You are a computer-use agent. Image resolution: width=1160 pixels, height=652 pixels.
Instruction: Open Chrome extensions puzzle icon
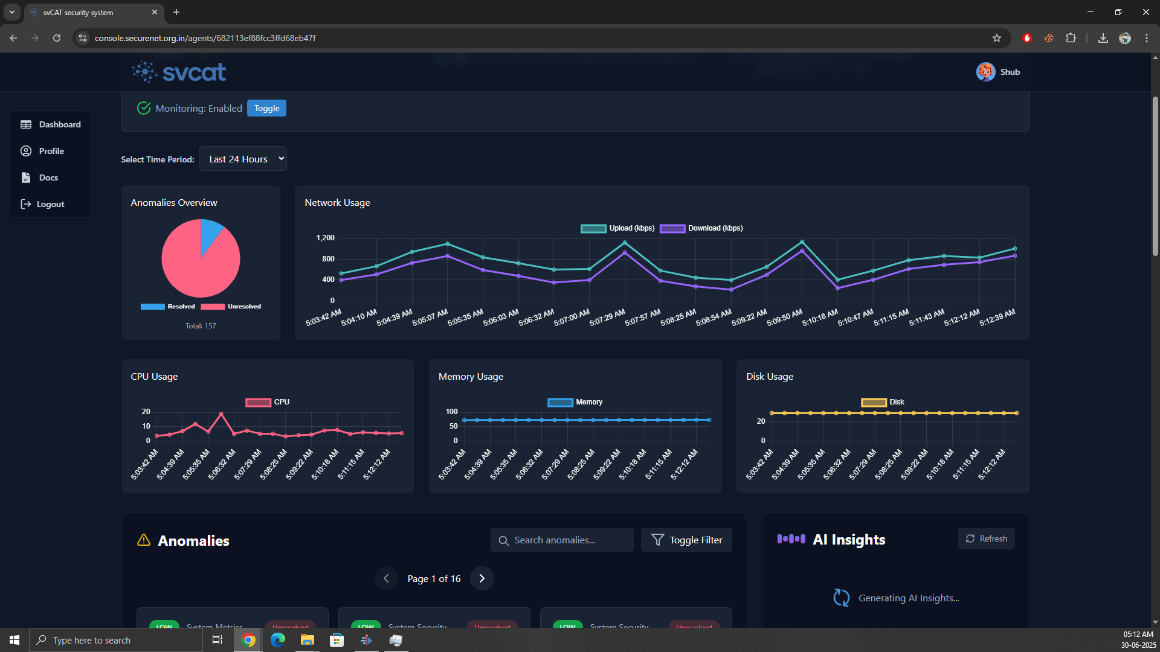tap(1071, 38)
